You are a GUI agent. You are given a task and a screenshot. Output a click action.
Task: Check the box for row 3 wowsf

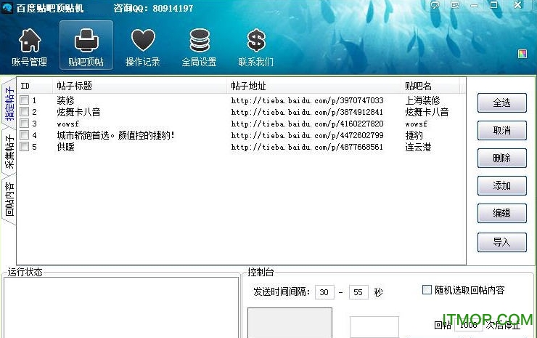coord(25,124)
